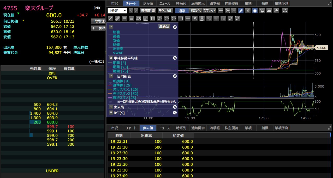This screenshot has height=178, width=333.
Task: Open the 市況 tab in upper panel
Action: tap(115, 3)
